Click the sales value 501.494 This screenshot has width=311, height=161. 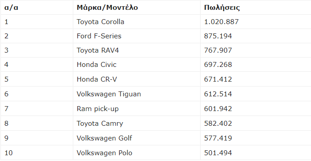[x=218, y=153]
